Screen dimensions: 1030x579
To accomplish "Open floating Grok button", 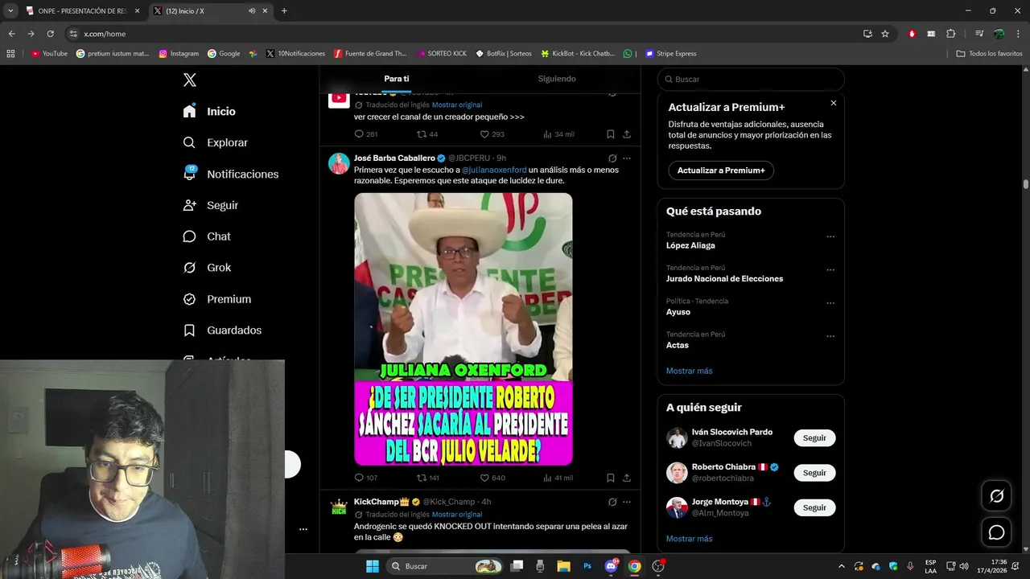I will (996, 496).
